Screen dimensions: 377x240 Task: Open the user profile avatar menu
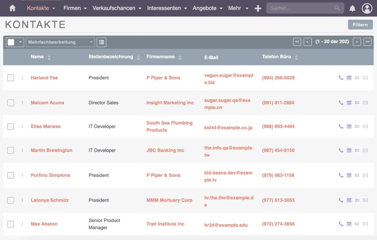[367, 9]
